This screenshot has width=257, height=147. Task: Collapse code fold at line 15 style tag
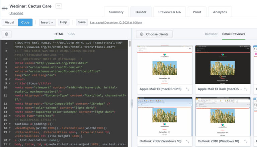[10, 116]
